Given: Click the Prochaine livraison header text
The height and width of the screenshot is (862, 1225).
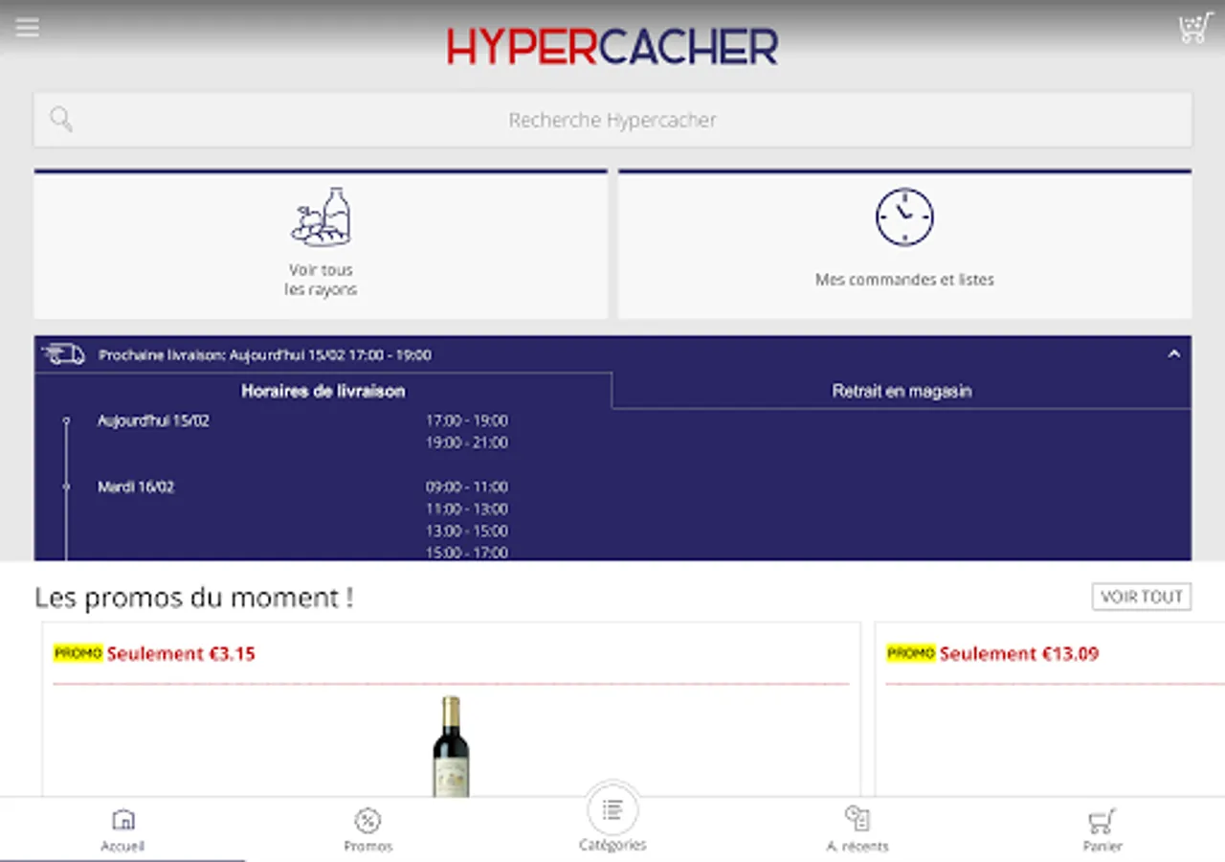Looking at the screenshot, I should point(265,354).
